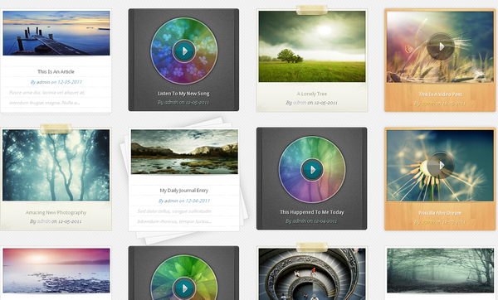
Task: Open the A Lonely Tree photo
Action: 312,46
